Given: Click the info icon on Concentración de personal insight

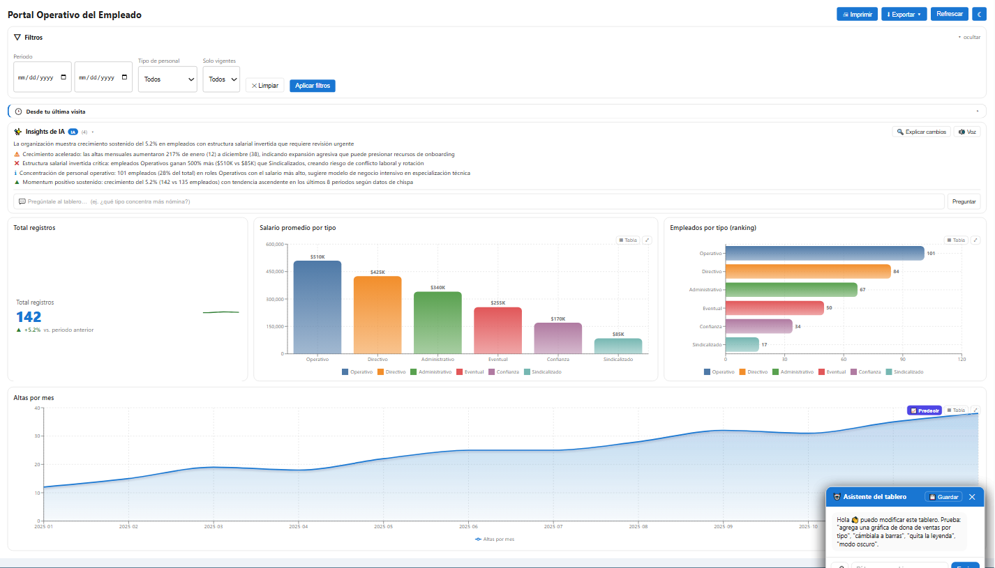Looking at the screenshot, I should click(x=16, y=173).
